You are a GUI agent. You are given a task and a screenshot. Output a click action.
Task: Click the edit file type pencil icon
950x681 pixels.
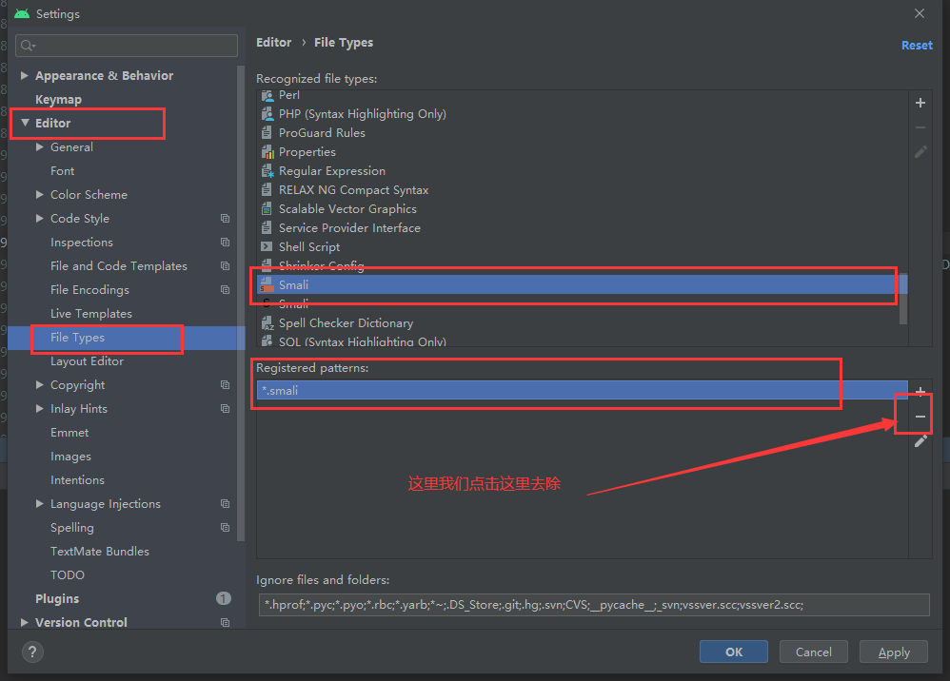[920, 152]
